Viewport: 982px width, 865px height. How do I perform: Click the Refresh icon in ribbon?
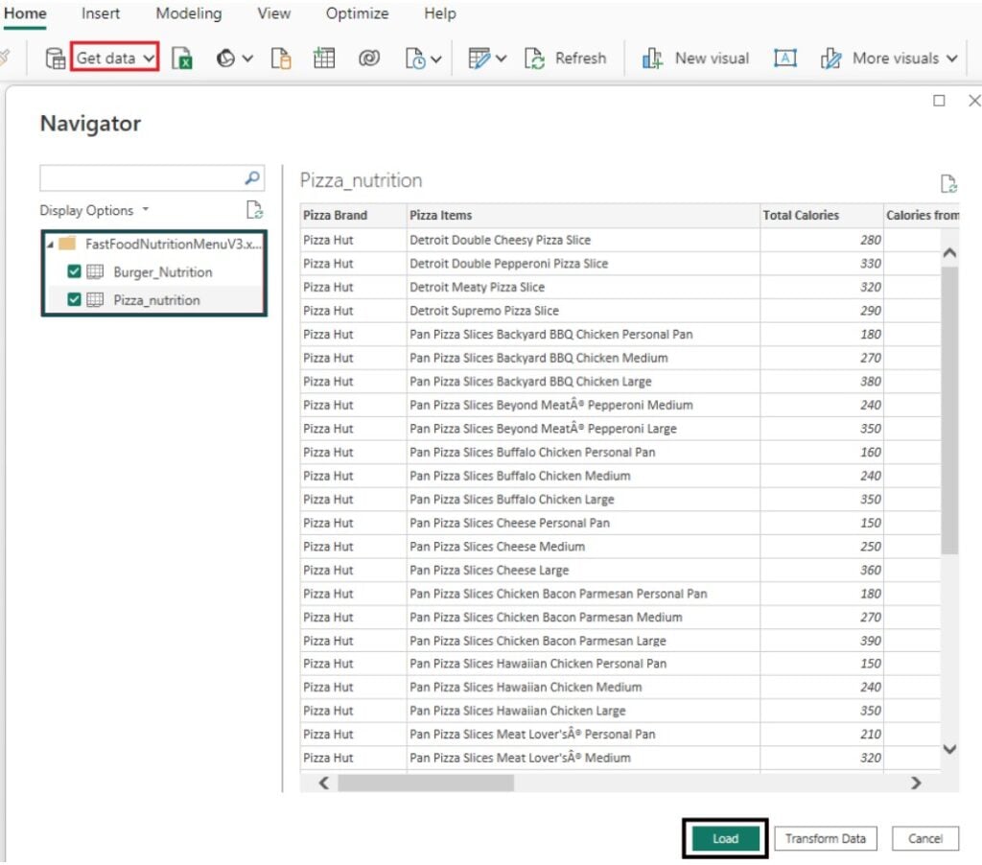click(x=534, y=58)
